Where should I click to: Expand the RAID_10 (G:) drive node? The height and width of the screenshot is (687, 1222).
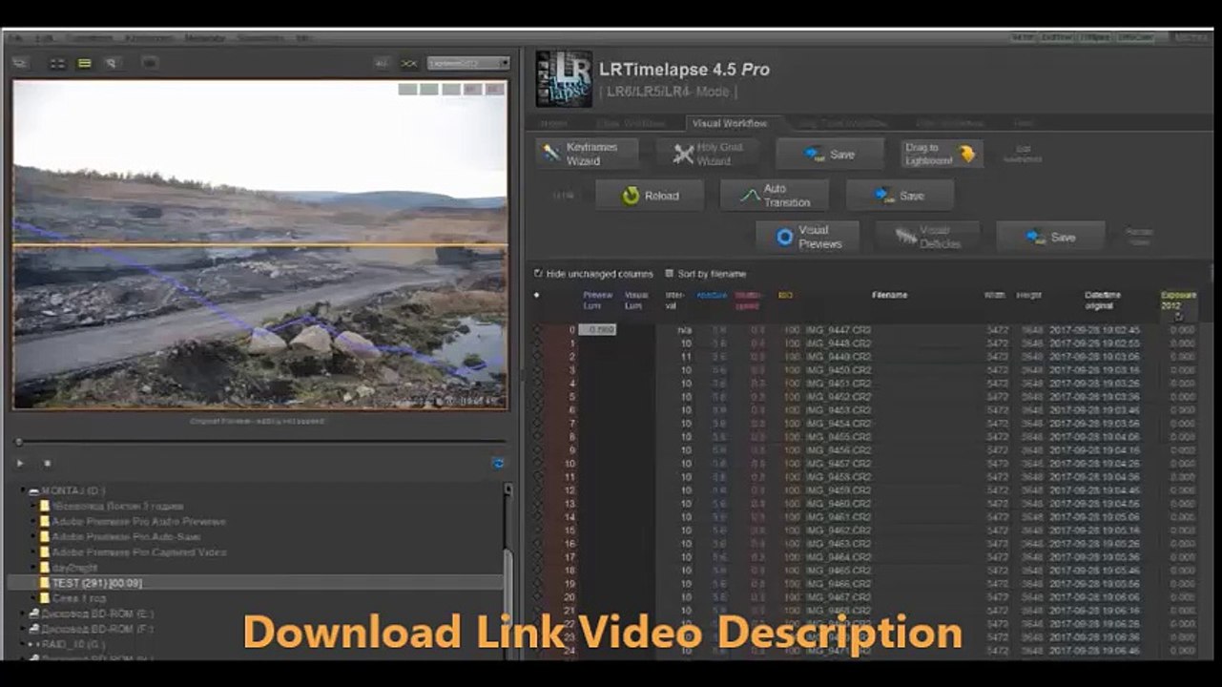[x=23, y=644]
